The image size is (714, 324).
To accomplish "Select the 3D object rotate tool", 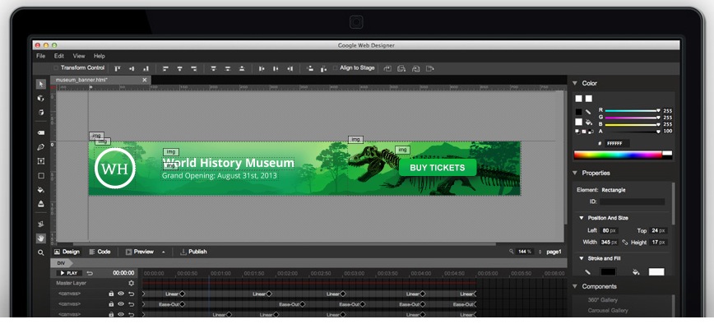I will (x=41, y=99).
